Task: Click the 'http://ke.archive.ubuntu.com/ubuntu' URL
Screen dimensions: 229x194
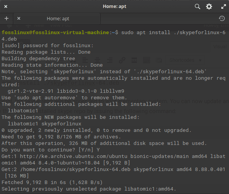Action: 74,156
